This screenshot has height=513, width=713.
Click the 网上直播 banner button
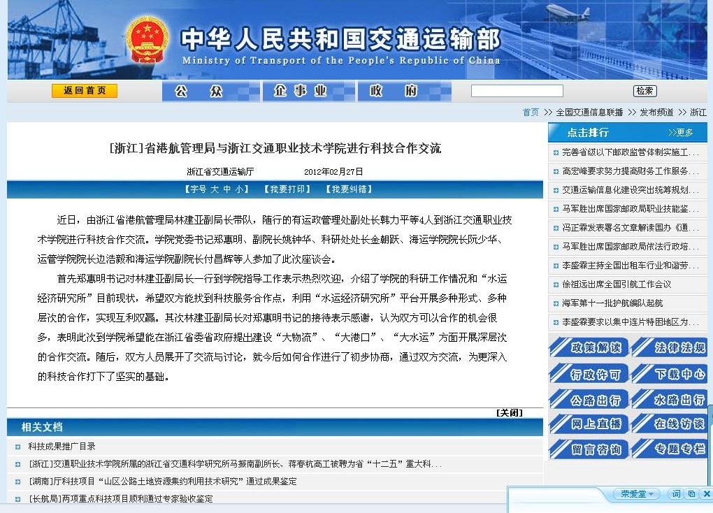pyautogui.click(x=589, y=424)
